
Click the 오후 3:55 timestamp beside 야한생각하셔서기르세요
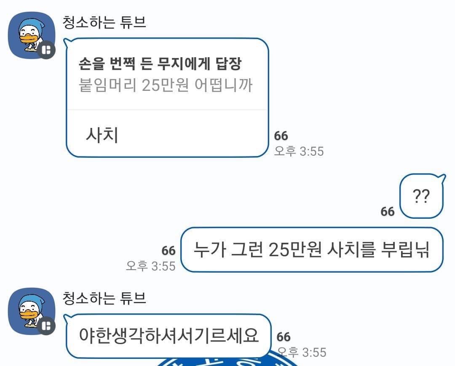(x=302, y=353)
